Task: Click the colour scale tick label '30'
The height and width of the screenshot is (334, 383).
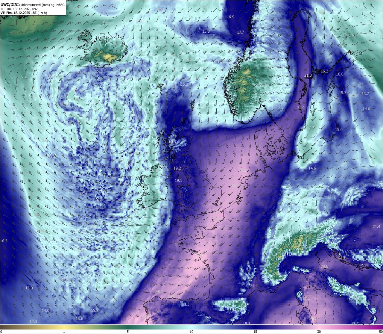Action: point(319,332)
